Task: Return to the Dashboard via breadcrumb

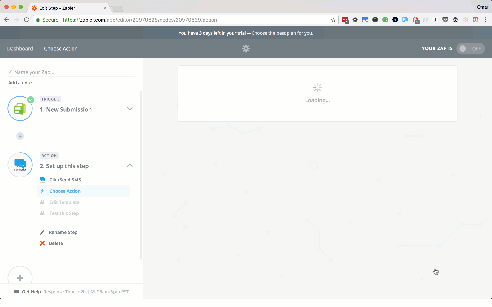Action: click(20, 49)
